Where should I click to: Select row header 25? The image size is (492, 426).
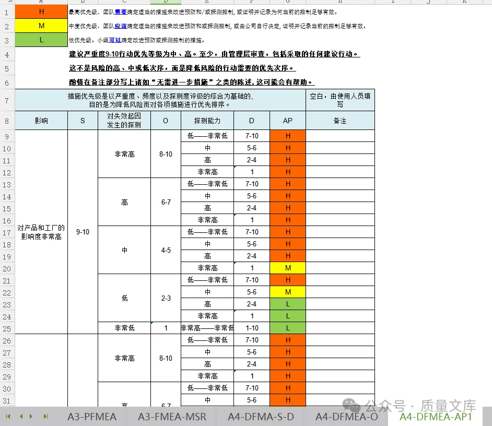point(7,329)
